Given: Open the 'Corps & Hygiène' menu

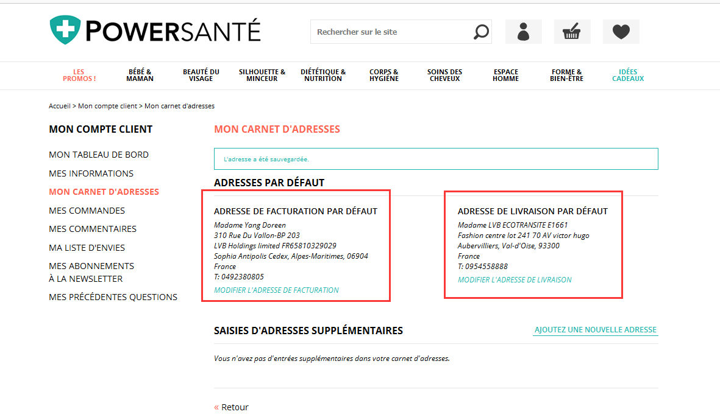Looking at the screenshot, I should 384,75.
